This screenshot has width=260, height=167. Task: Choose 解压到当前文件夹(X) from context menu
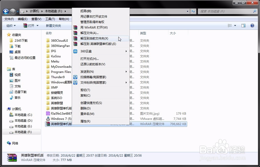pos(101,38)
